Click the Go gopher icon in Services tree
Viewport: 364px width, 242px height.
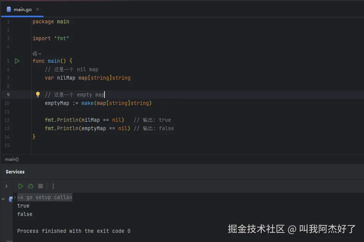[x=11, y=199]
